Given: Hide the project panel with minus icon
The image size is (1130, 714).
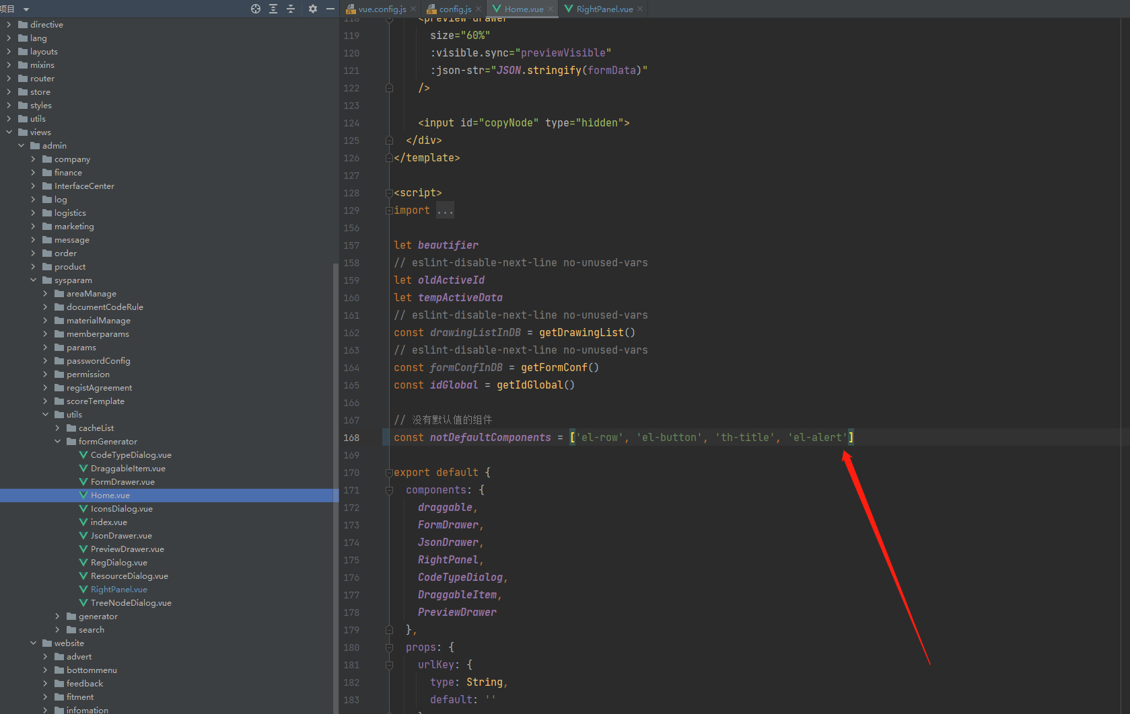Looking at the screenshot, I should (330, 9).
